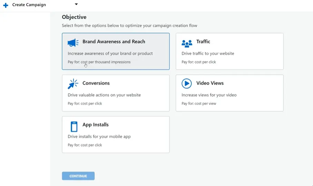Click the Video Views play icon
Image resolution: width=313 pixels, height=186 pixels.
[187, 84]
